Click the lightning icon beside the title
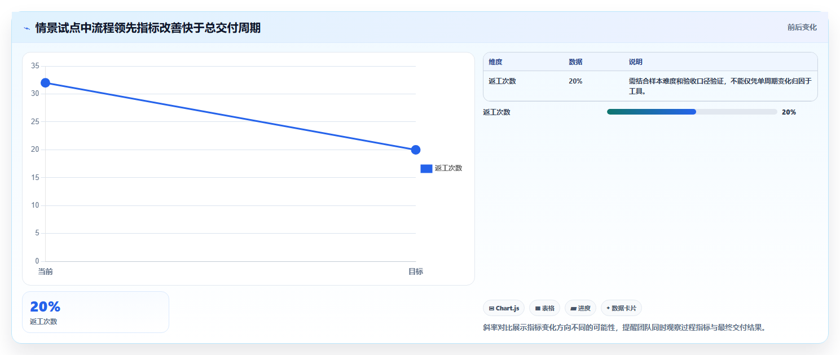The image size is (840, 355). pyautogui.click(x=27, y=28)
